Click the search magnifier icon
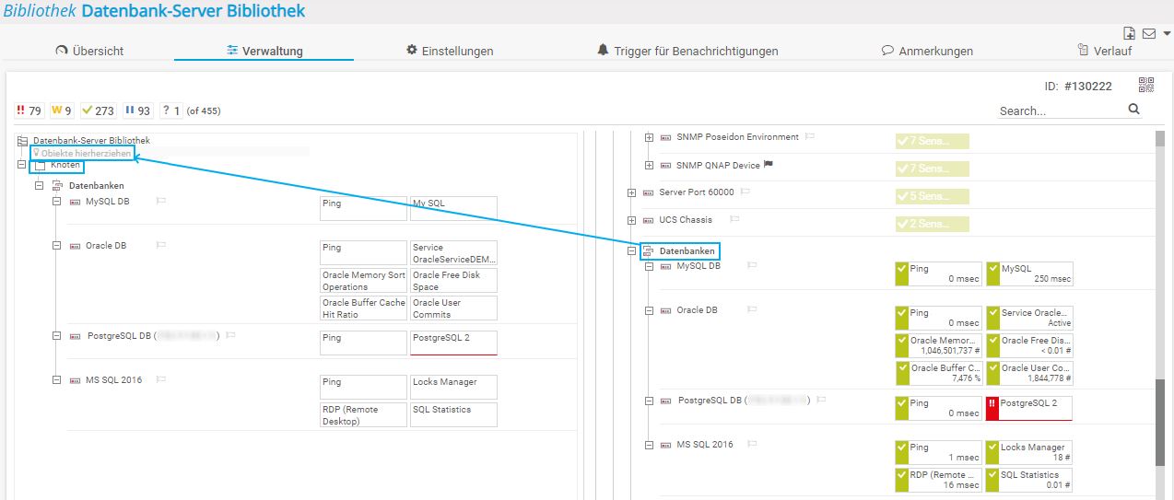 click(1134, 110)
